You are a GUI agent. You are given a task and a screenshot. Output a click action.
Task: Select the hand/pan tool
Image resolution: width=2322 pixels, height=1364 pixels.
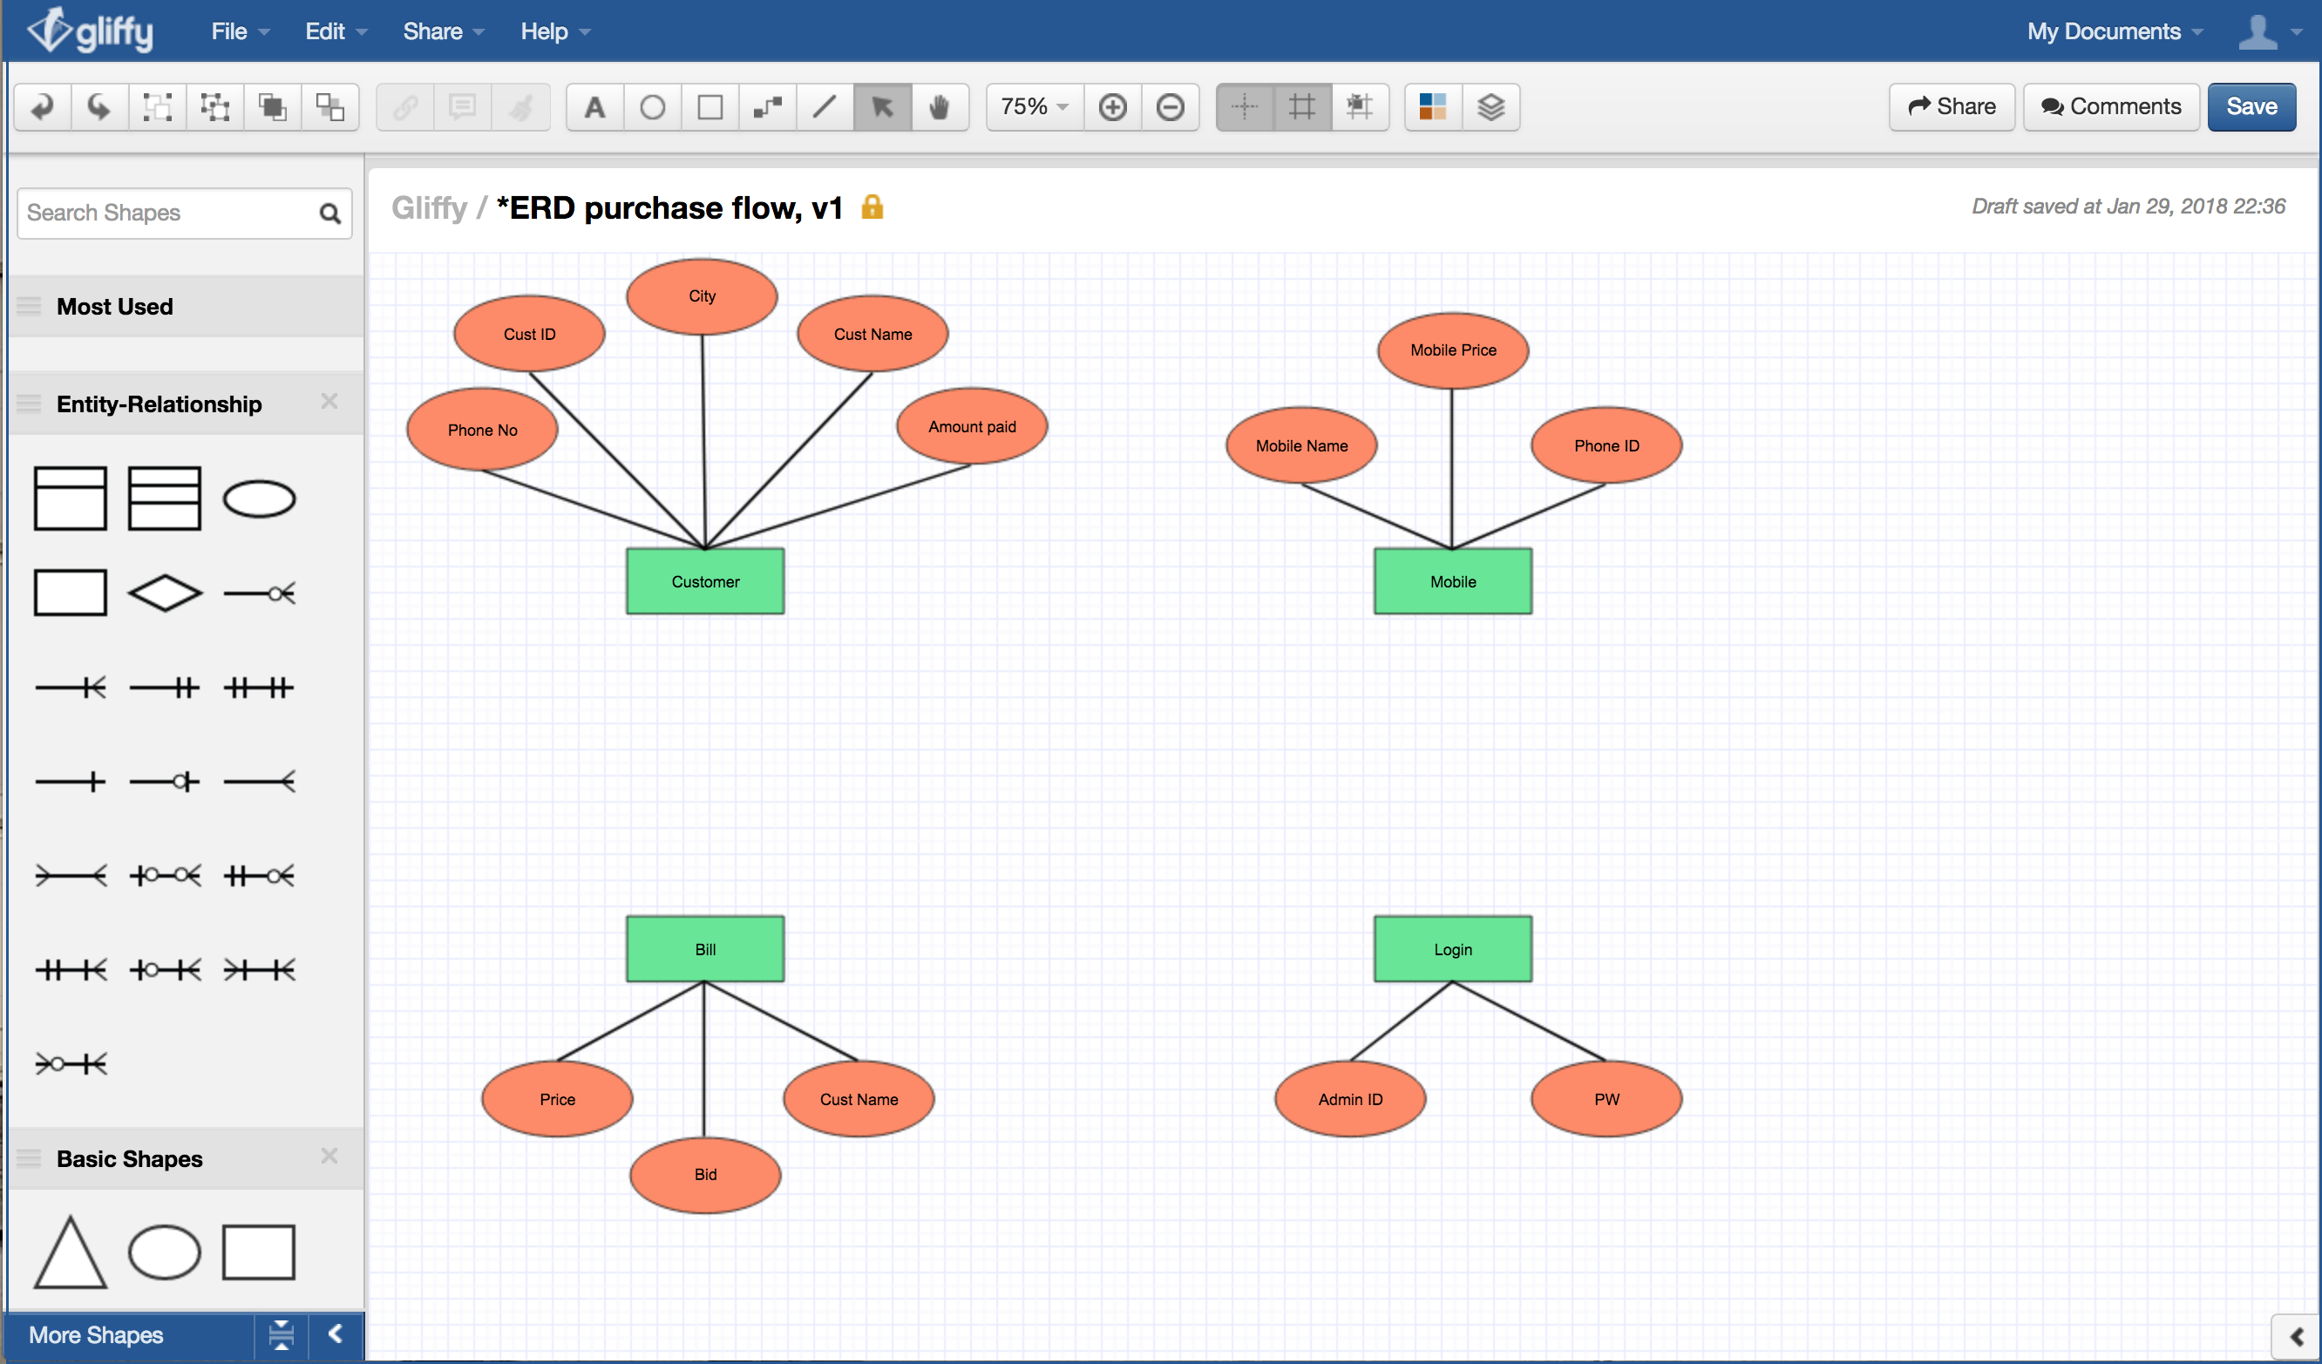click(x=940, y=107)
